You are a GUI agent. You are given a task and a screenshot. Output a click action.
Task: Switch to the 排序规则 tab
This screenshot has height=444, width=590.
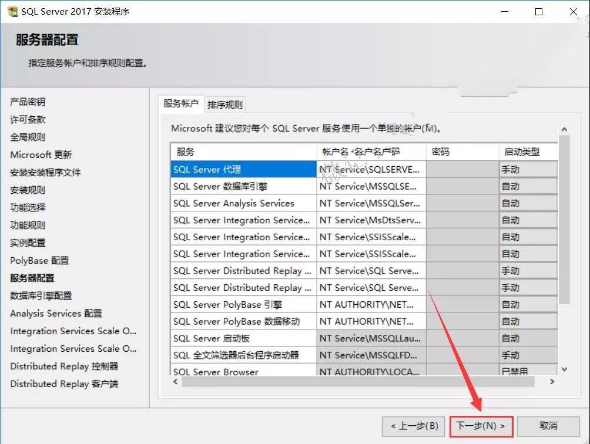point(225,105)
